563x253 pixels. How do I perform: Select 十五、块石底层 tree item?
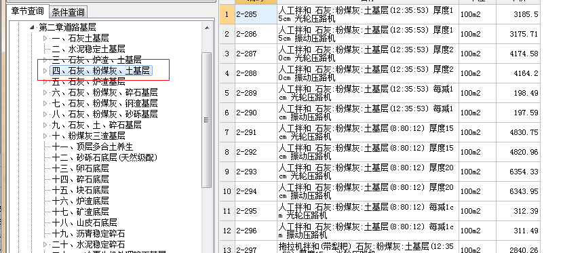pos(80,190)
